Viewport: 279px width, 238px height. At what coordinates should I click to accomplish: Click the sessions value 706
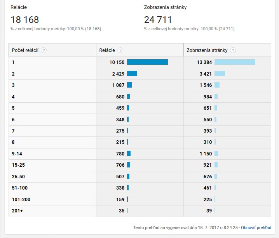coord(120,165)
